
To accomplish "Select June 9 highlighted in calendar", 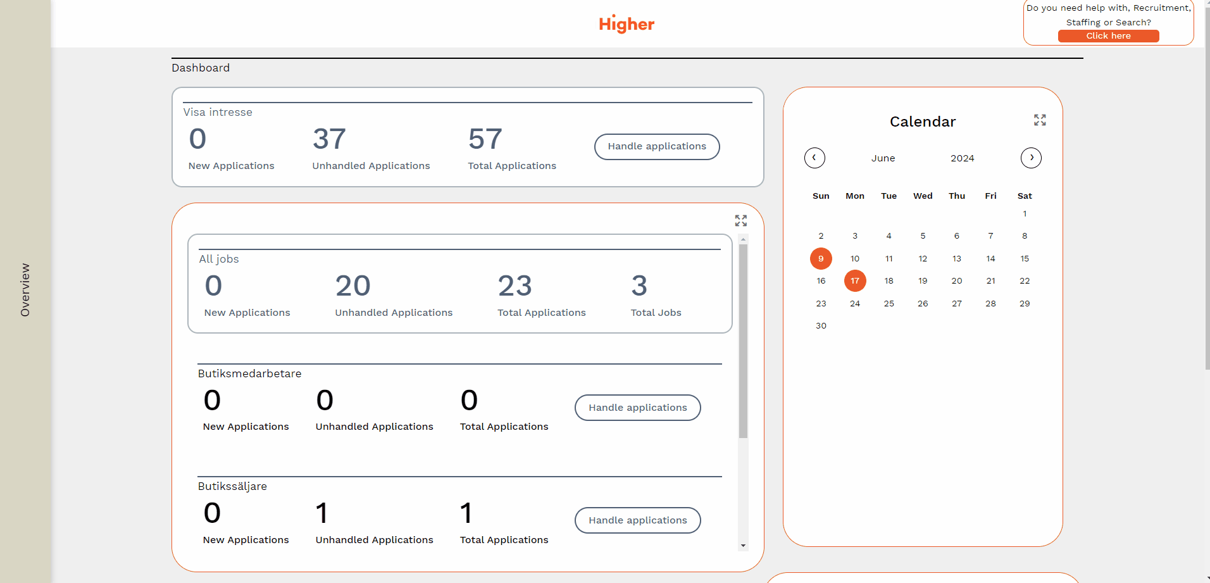I will 821,258.
